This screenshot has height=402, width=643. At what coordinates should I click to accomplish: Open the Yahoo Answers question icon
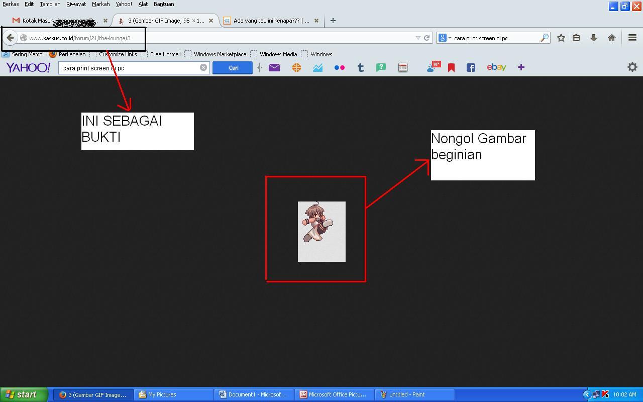pyautogui.click(x=381, y=67)
